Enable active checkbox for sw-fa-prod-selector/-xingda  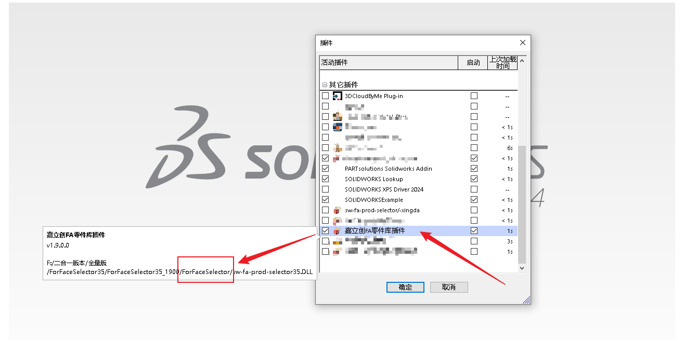[326, 210]
